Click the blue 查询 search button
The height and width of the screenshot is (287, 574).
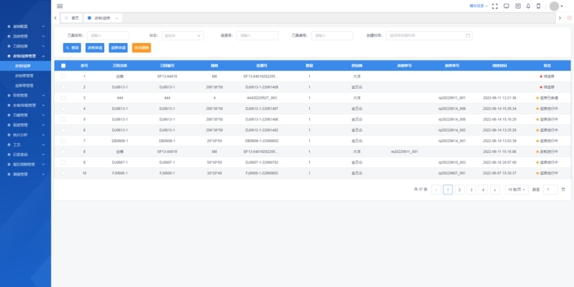pyautogui.click(x=72, y=48)
